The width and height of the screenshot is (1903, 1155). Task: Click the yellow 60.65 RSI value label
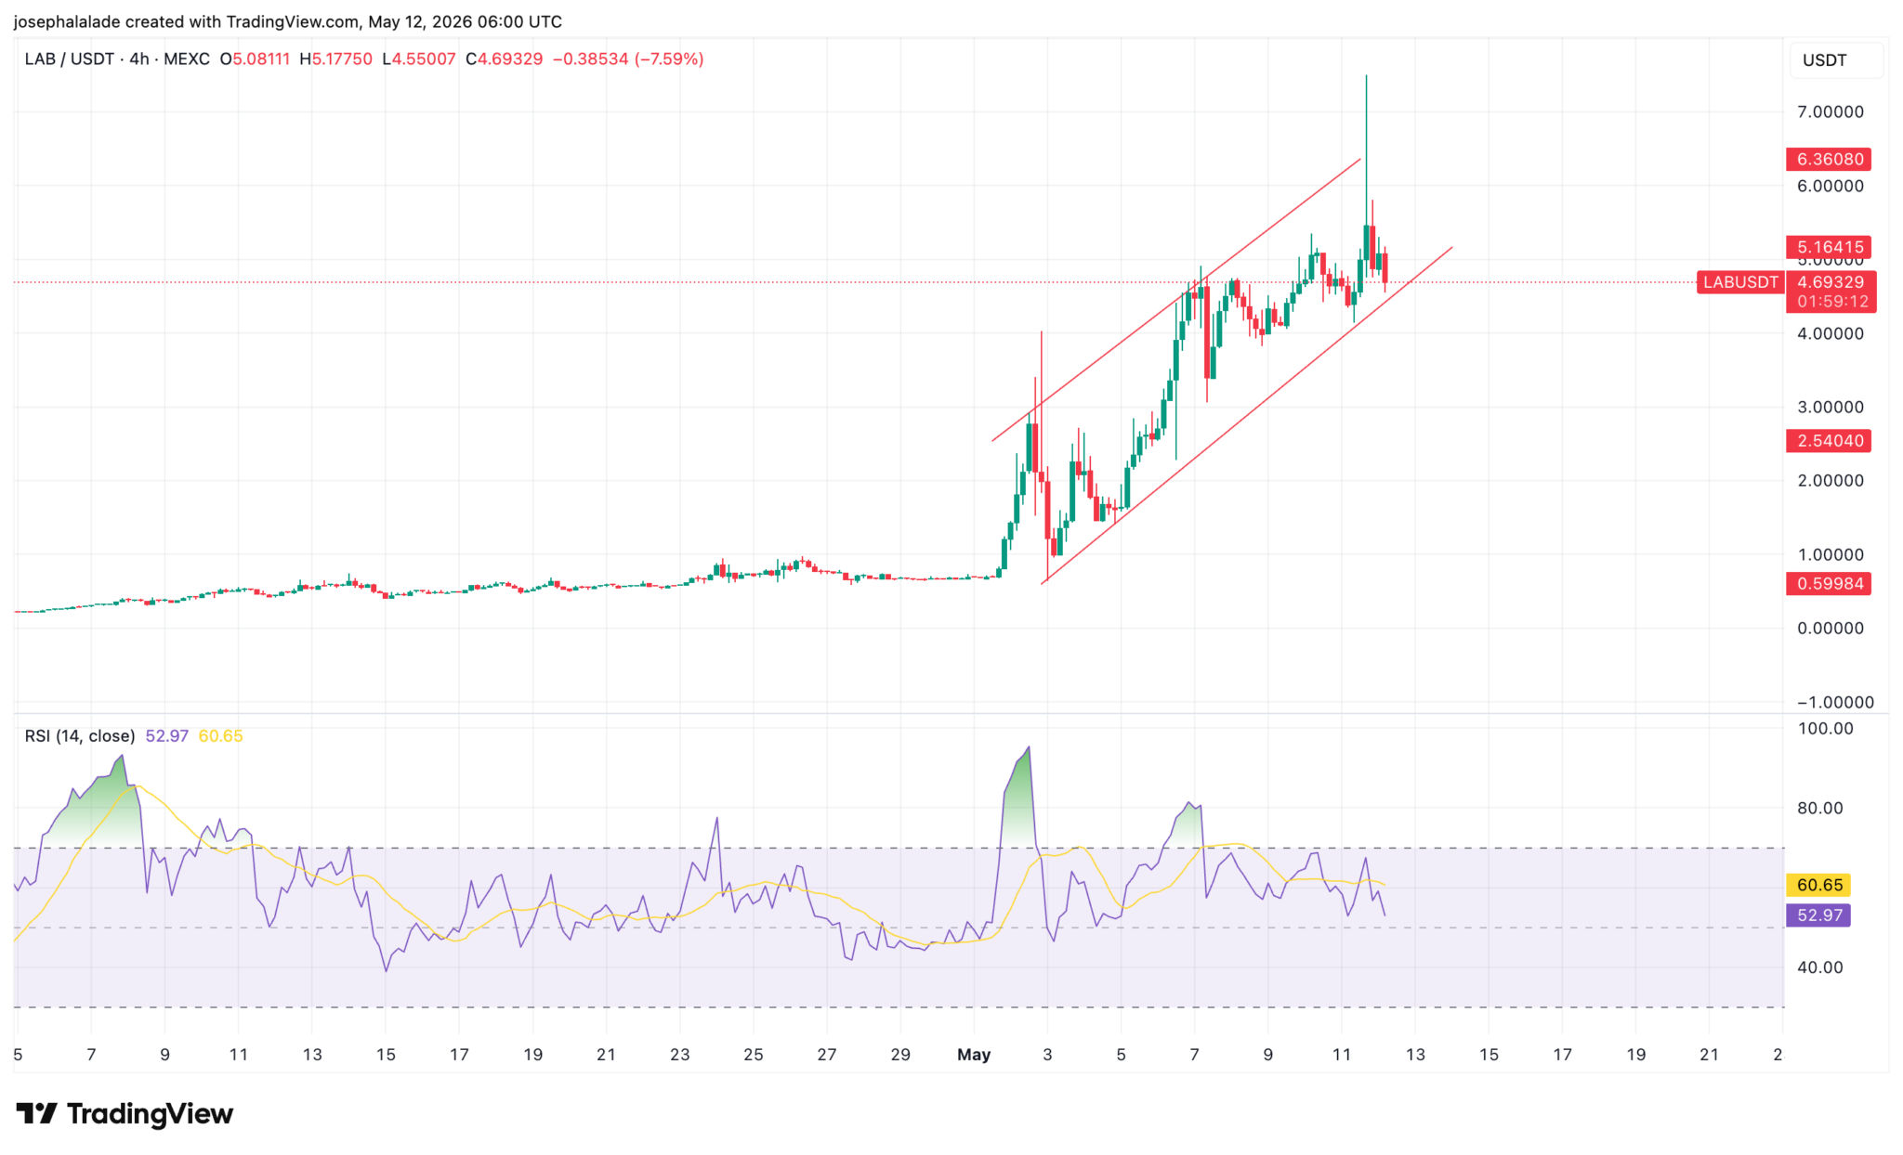point(1818,885)
